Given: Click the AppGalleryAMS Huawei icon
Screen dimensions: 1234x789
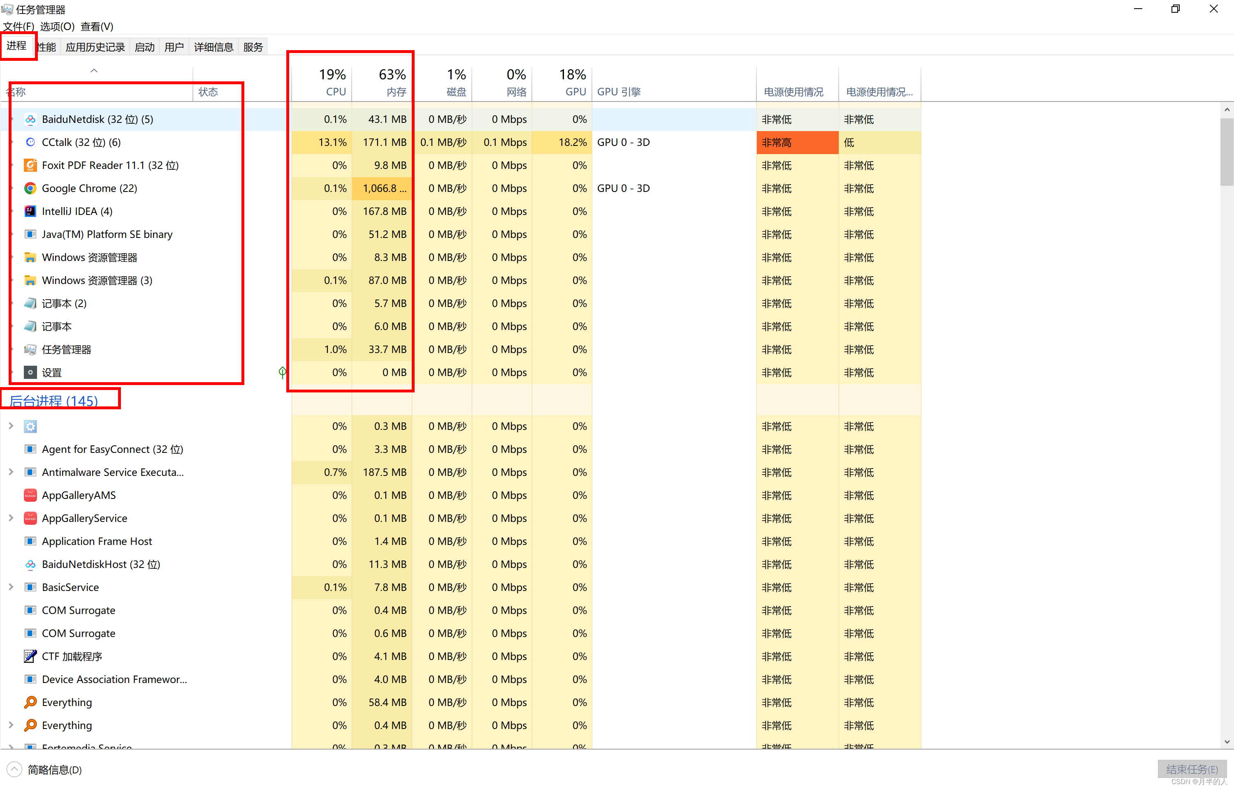Looking at the screenshot, I should [30, 495].
